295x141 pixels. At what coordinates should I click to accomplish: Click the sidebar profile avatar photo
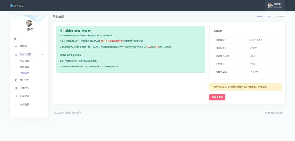(x=29, y=23)
